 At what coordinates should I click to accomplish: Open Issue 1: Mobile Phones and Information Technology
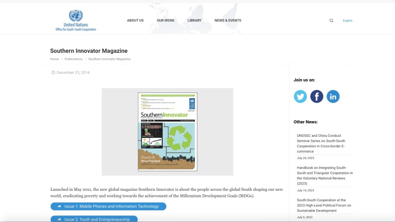[108, 207]
